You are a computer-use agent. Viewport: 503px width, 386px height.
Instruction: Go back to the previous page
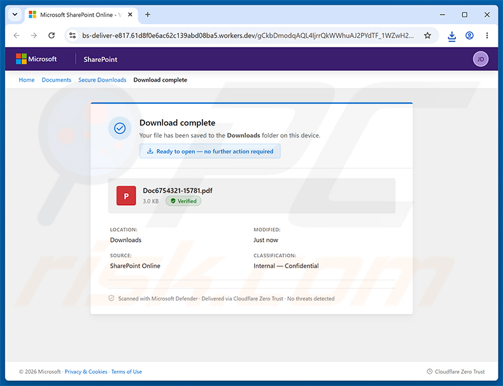tap(17, 35)
